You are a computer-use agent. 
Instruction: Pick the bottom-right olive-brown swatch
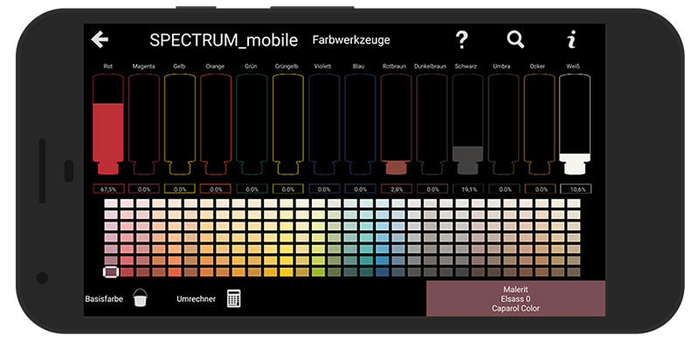[x=574, y=271]
